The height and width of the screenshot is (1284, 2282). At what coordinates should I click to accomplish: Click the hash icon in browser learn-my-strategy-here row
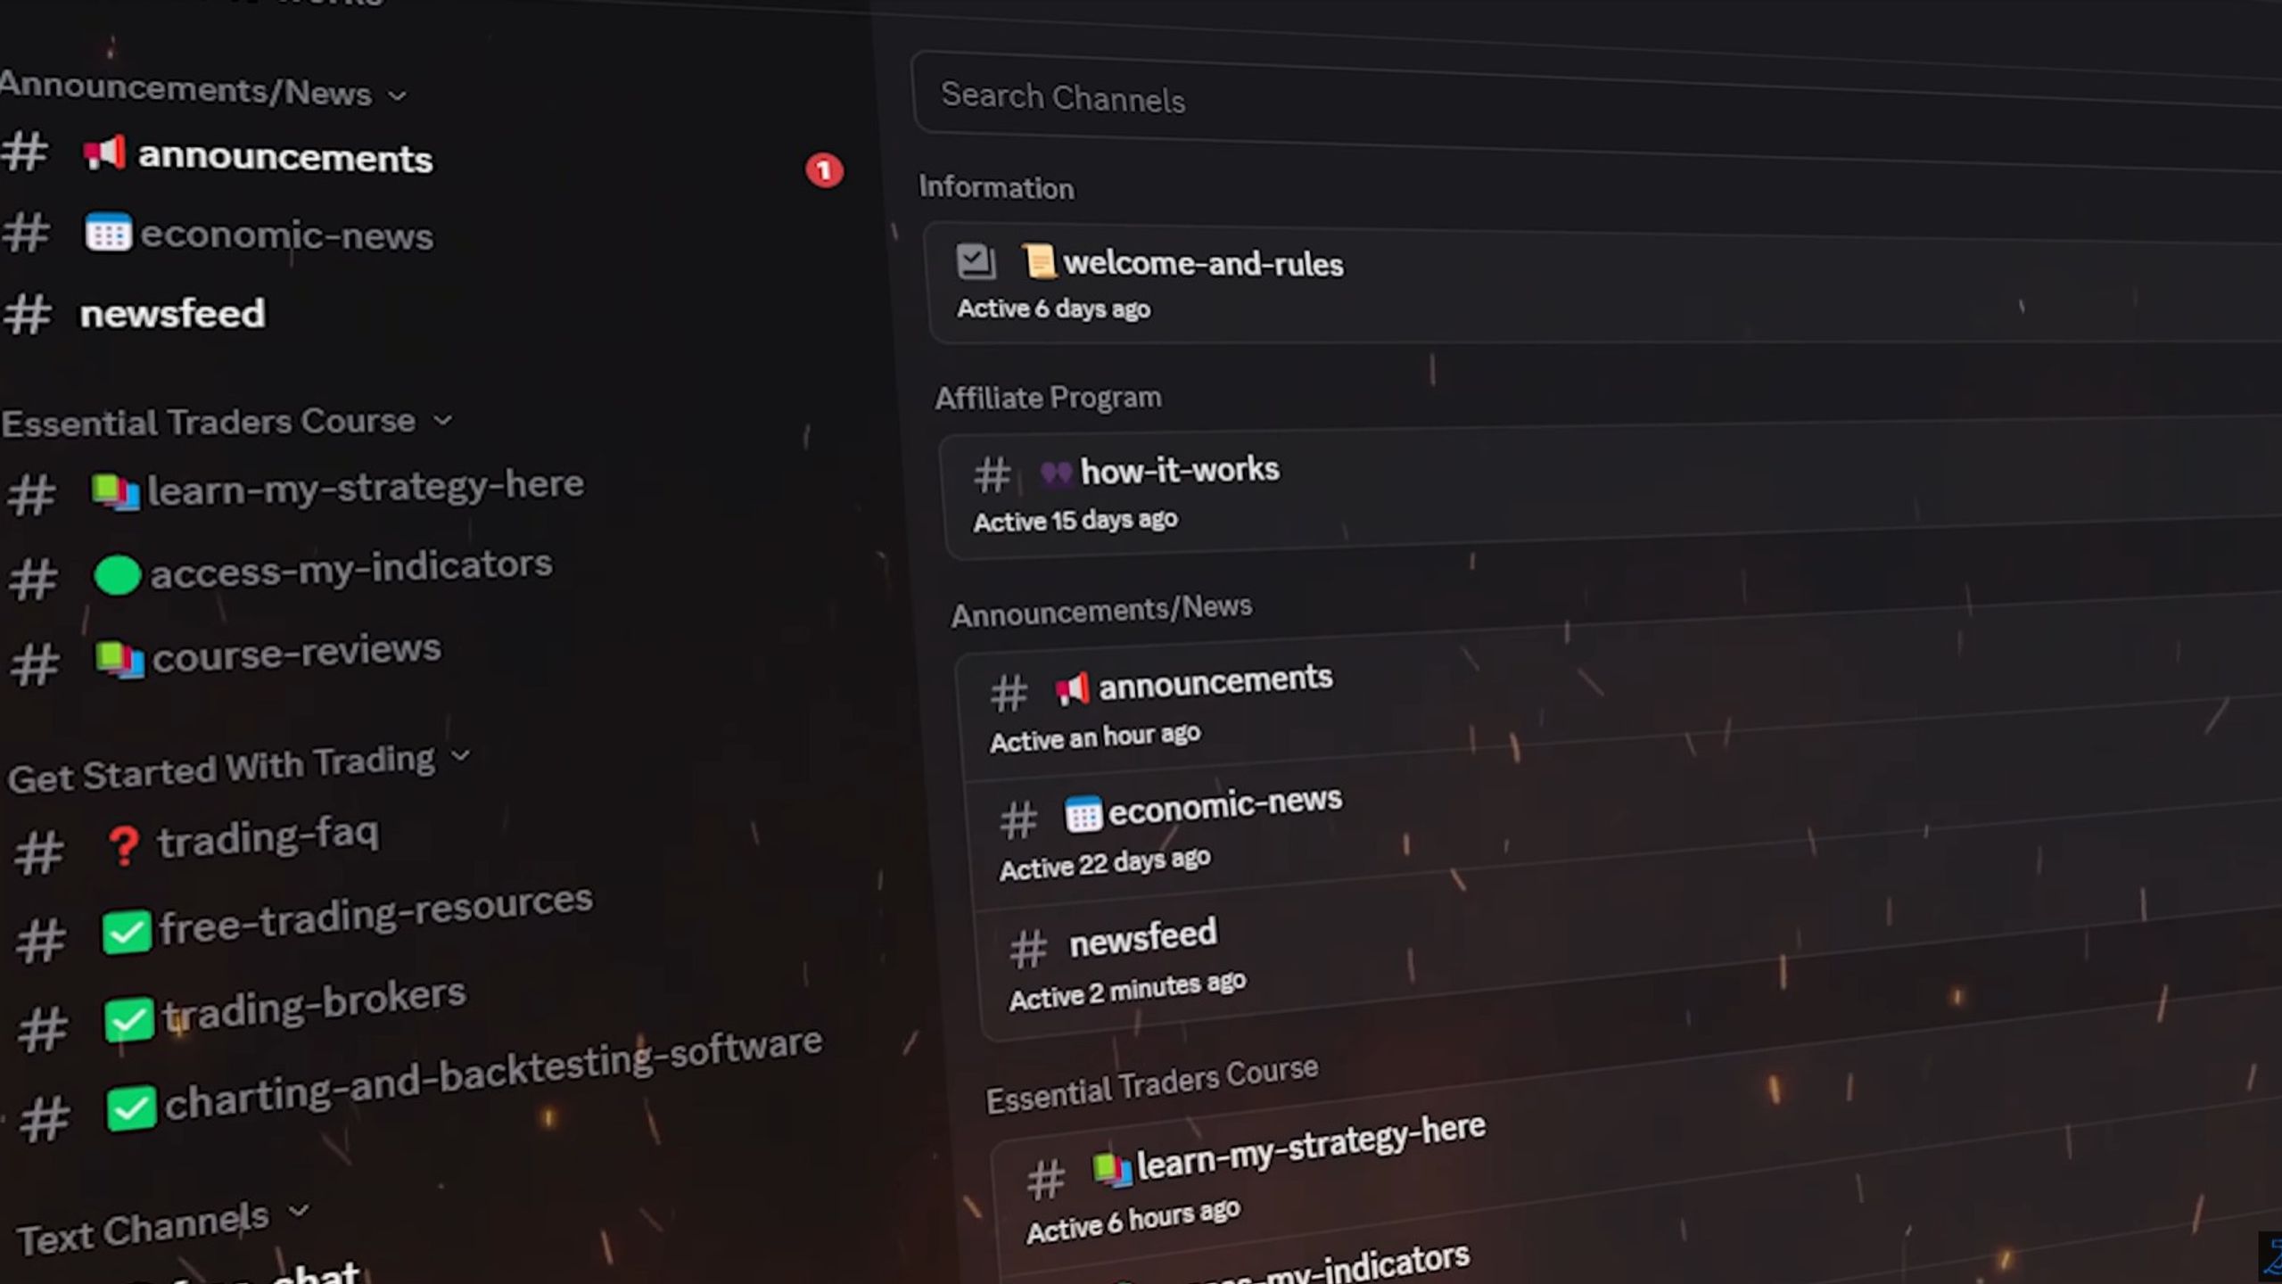point(1045,1179)
